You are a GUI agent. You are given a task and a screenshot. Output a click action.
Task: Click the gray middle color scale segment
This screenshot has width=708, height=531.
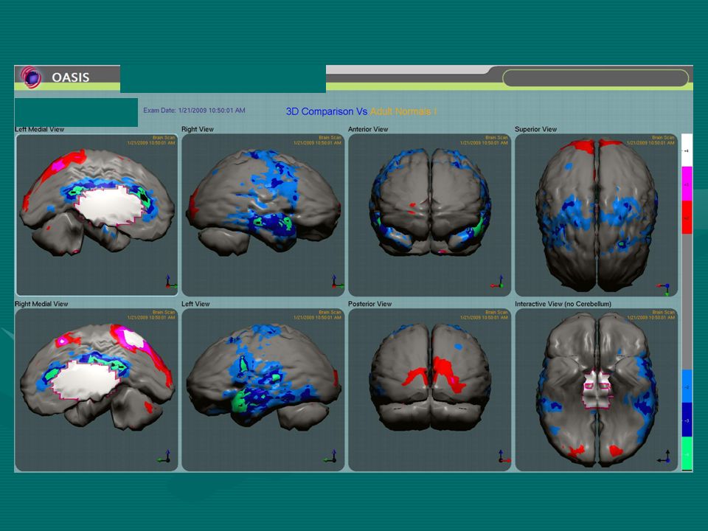pyautogui.click(x=687, y=302)
